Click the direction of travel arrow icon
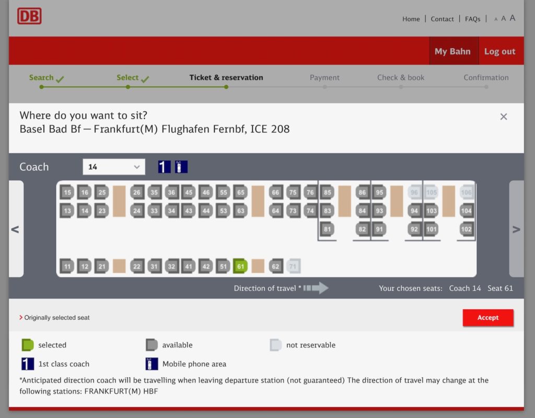535x418 pixels. 316,288
